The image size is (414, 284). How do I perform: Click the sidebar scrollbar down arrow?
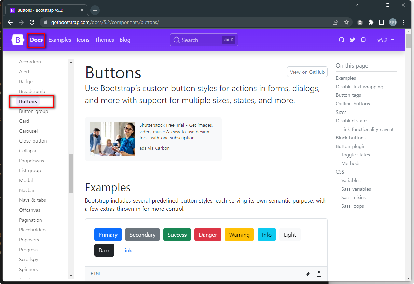[x=71, y=276]
